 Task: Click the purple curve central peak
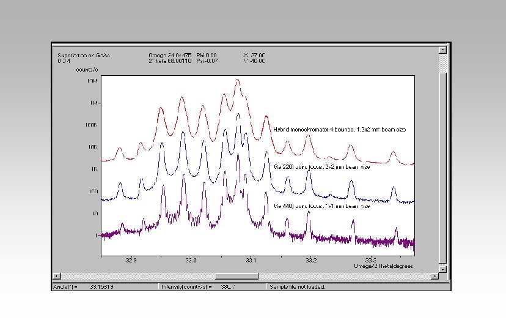(238, 156)
